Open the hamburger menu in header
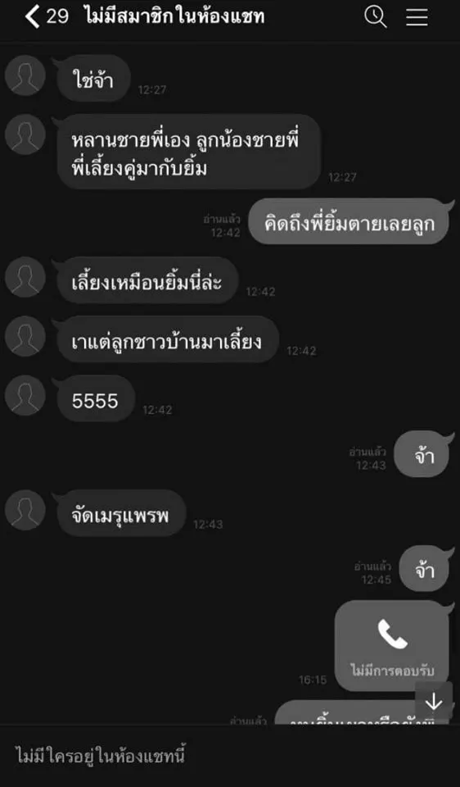 417,17
